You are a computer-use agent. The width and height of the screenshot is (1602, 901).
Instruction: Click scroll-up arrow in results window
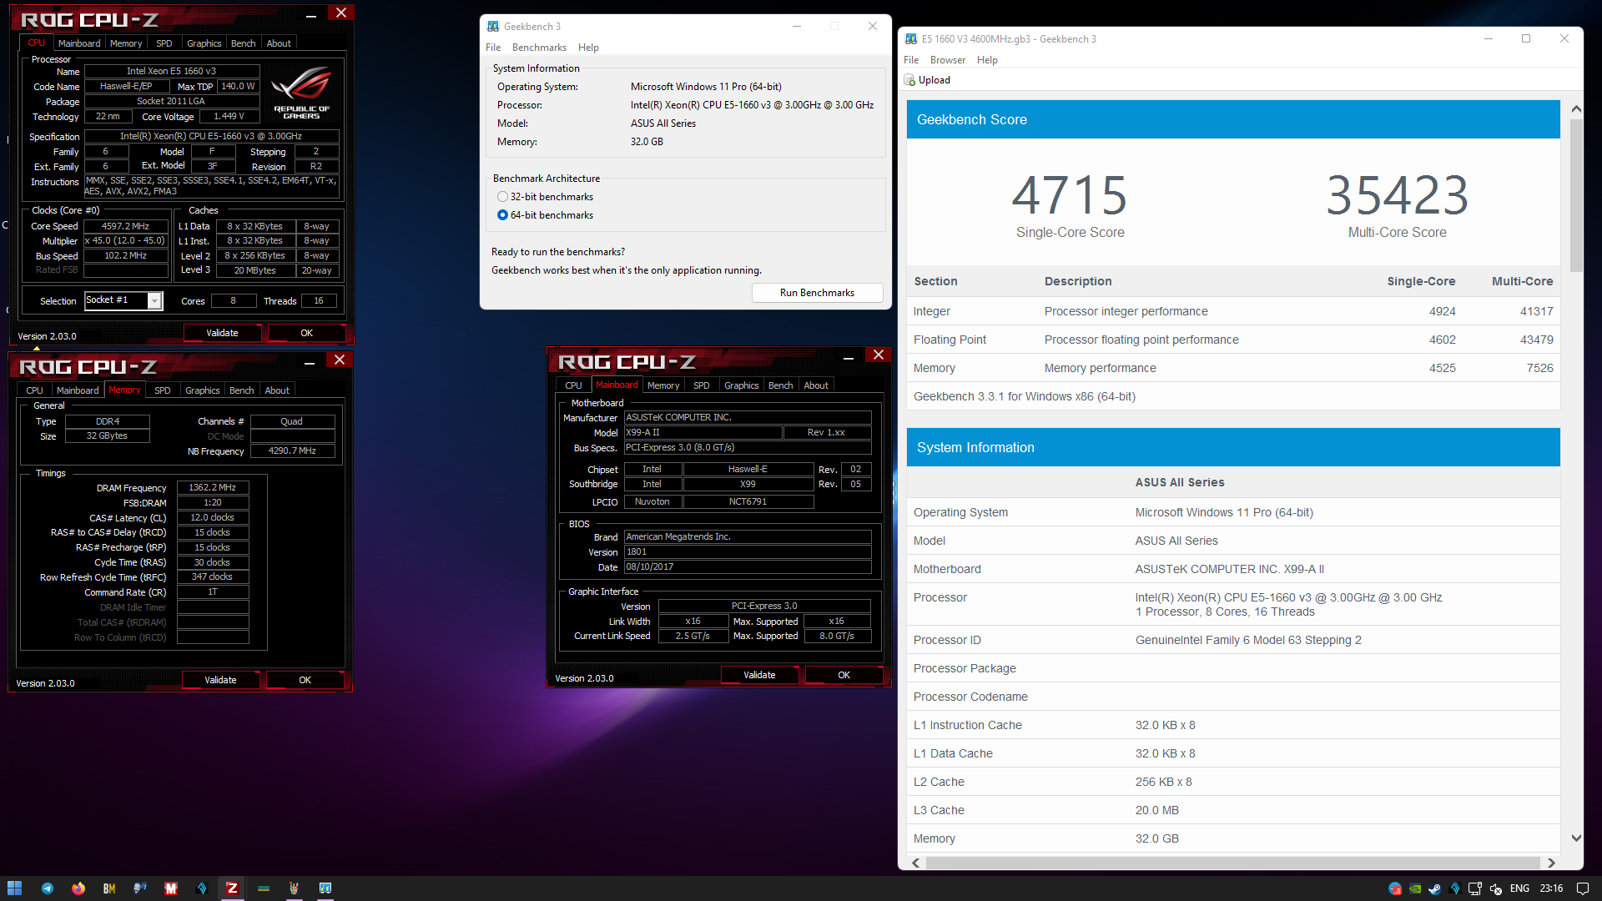click(x=1575, y=109)
